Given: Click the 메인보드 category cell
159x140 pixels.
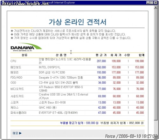Looking at the screenshot, I should 16,67.
